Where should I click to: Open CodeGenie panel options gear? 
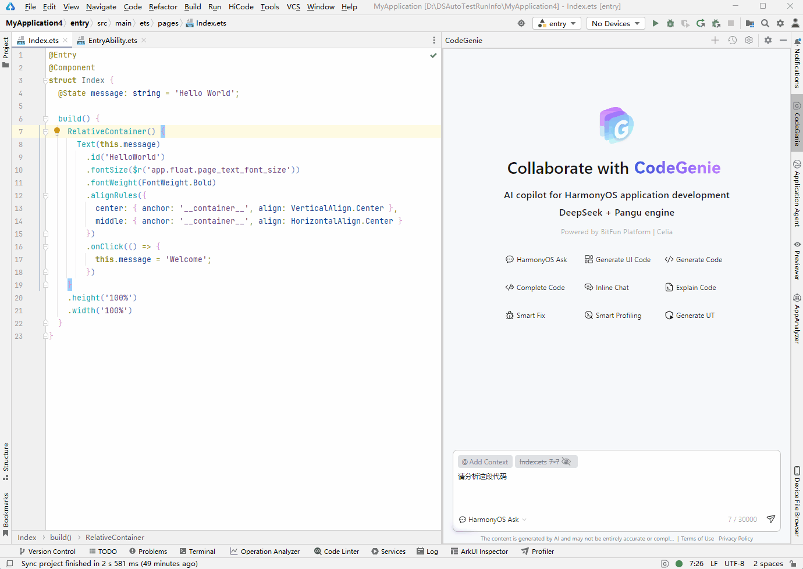[768, 40]
